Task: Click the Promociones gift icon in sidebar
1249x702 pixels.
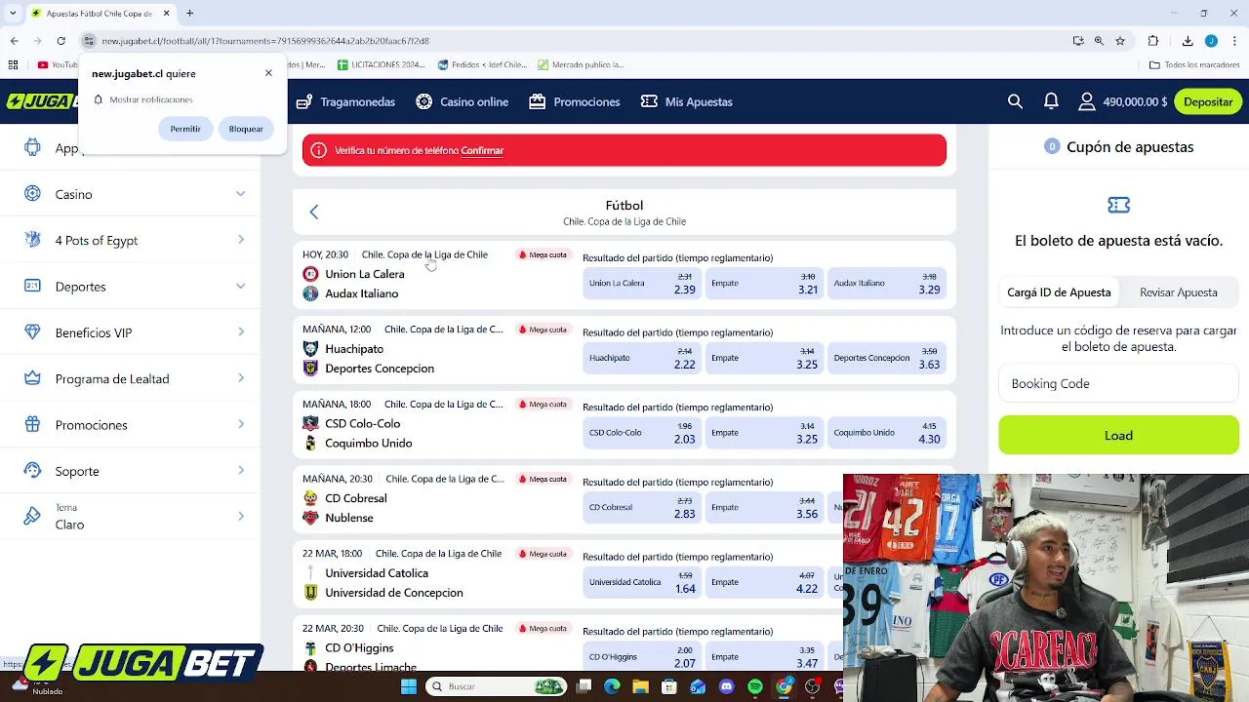Action: [x=33, y=424]
